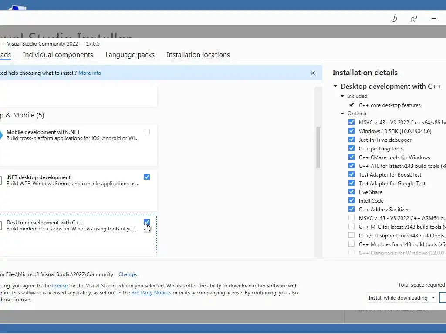The image size is (446, 334).
Task: Uncheck Test Adapter for Boost.Test
Action: pyautogui.click(x=351, y=174)
